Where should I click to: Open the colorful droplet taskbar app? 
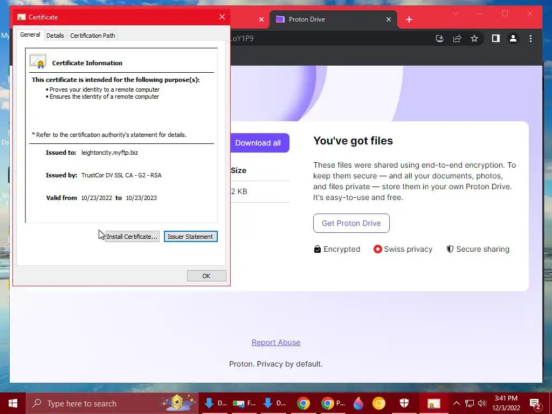pos(358,403)
